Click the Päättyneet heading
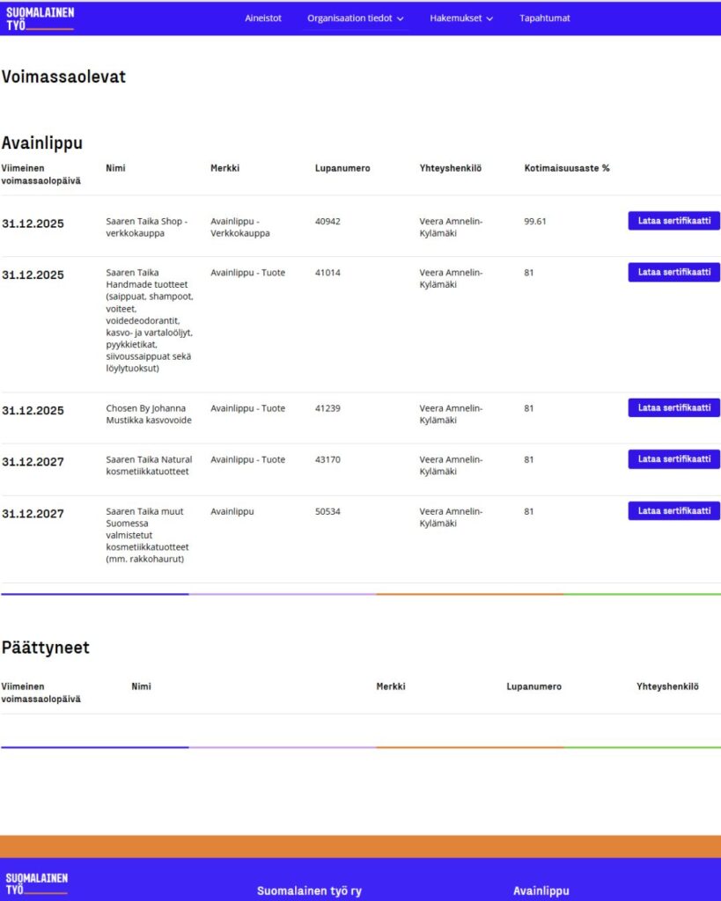This screenshot has height=901, width=721. tap(46, 648)
